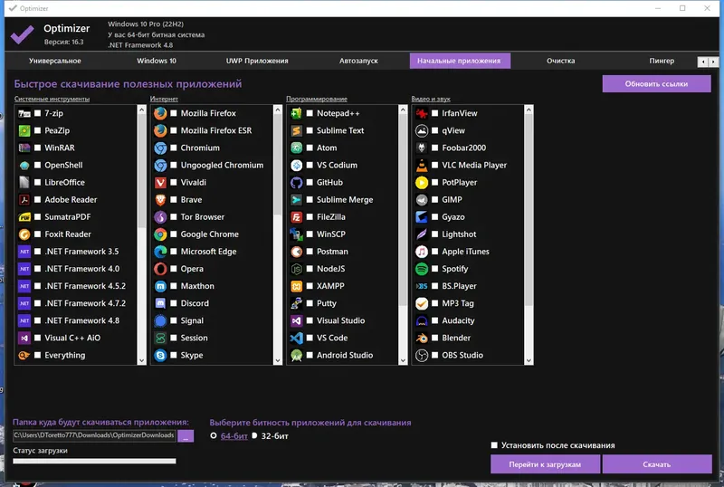Click Internet list scroll-down arrow
Screen dimensions: 724x487
[278, 360]
